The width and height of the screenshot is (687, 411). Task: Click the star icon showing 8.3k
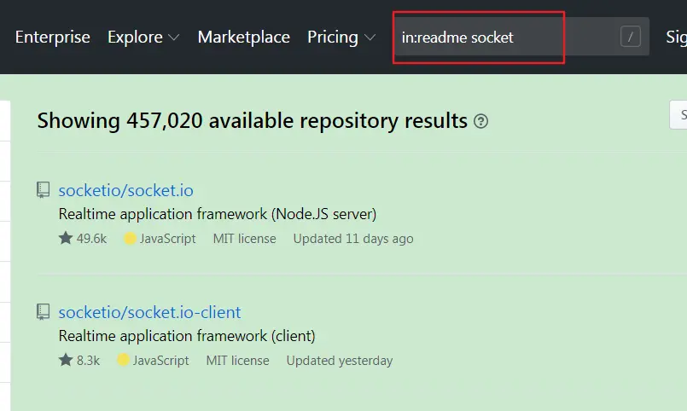(66, 361)
